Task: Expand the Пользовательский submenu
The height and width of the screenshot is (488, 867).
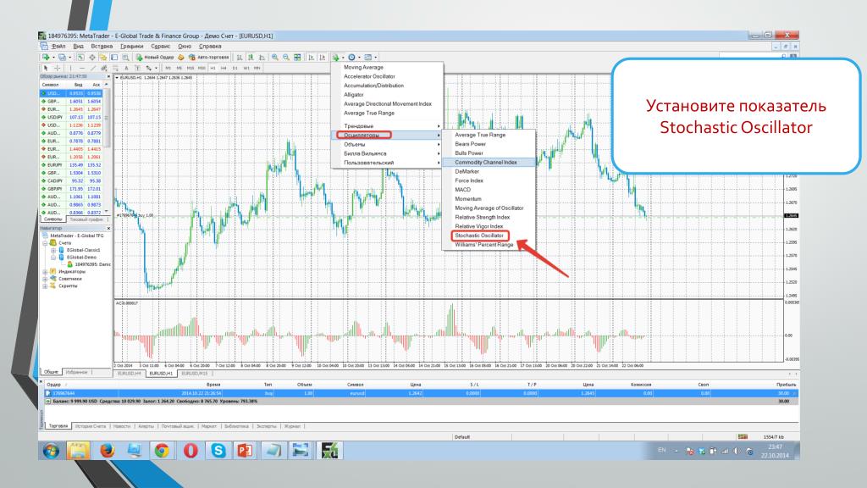Action: (387, 163)
